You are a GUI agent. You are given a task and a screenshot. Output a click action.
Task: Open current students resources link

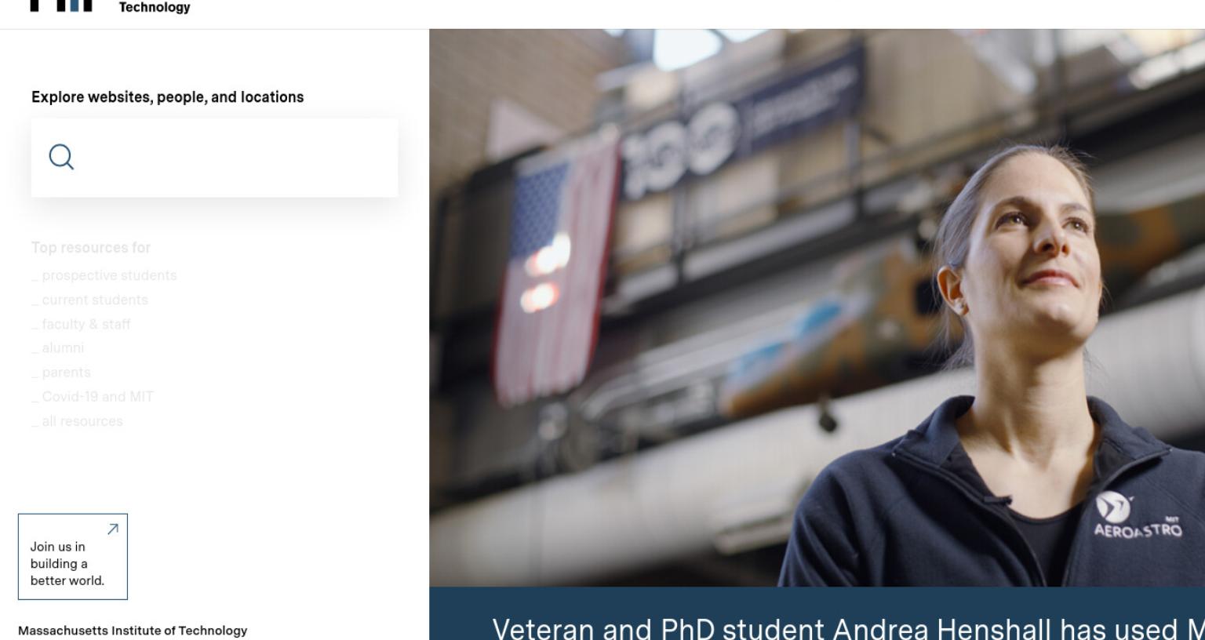click(89, 300)
